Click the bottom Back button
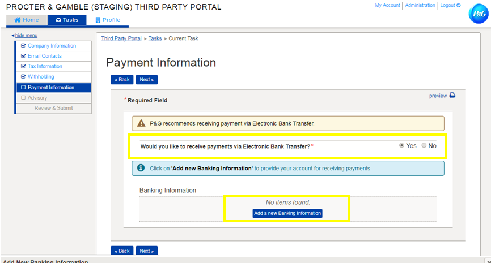 pos(122,251)
